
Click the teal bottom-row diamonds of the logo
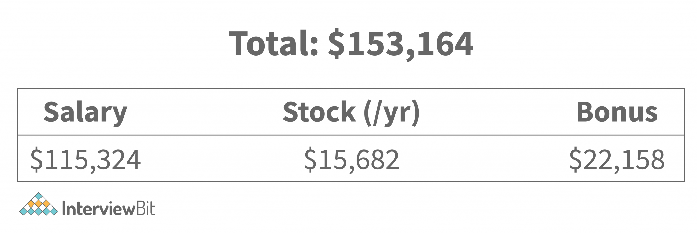click(39, 212)
